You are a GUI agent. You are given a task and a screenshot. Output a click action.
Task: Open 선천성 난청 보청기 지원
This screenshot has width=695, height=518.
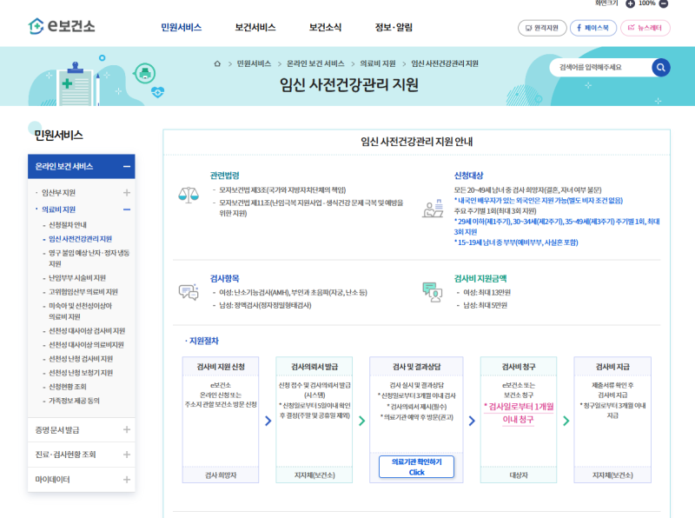tap(81, 373)
